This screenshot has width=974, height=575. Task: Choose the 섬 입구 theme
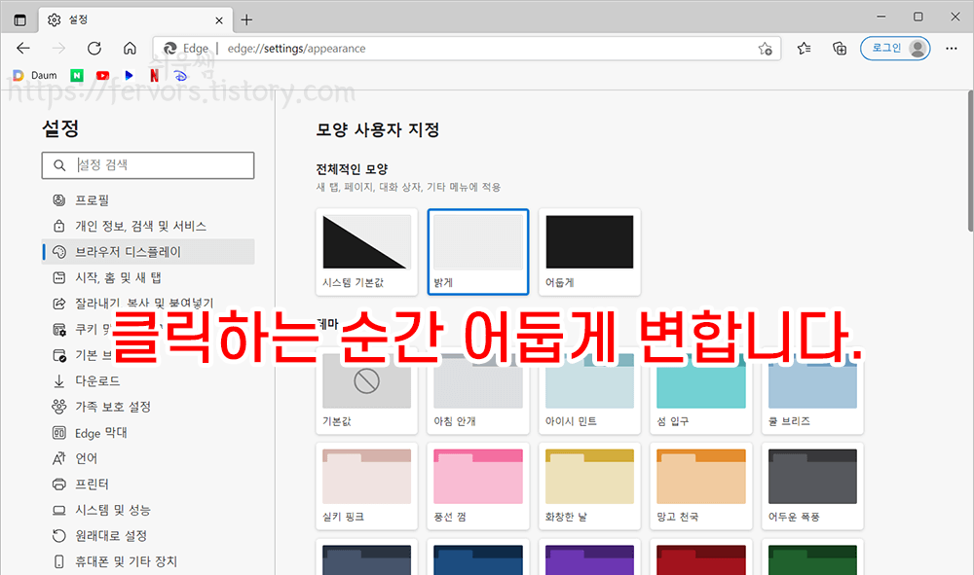click(x=701, y=391)
